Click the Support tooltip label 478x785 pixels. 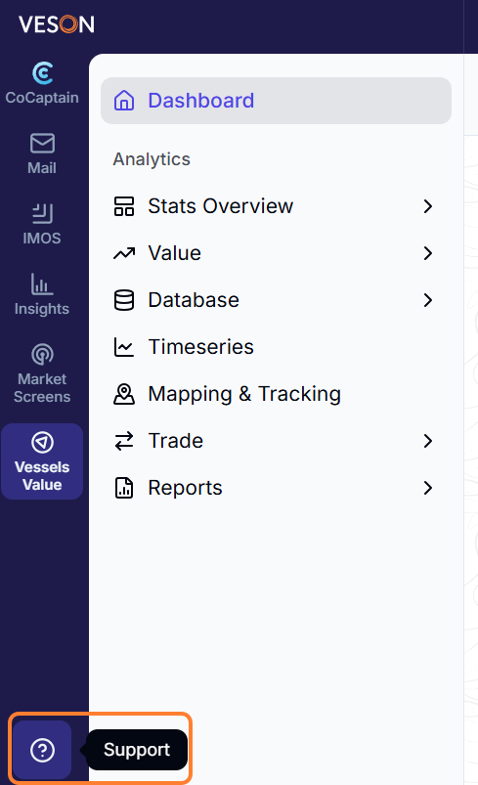pyautogui.click(x=137, y=750)
